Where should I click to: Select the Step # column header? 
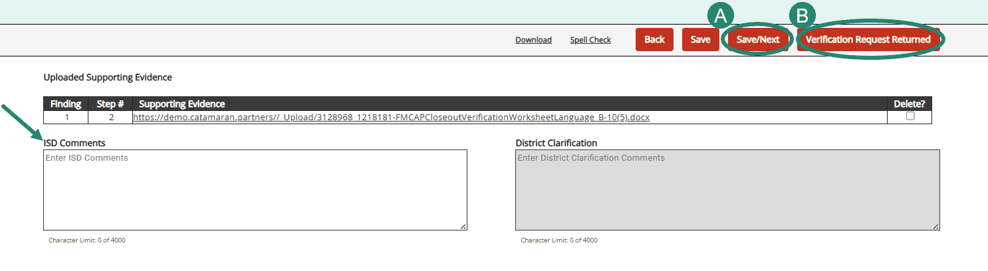pyautogui.click(x=110, y=104)
